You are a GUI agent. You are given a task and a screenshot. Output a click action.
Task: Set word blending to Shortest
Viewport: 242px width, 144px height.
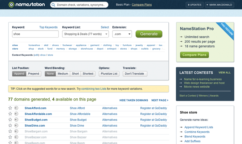click(x=88, y=74)
